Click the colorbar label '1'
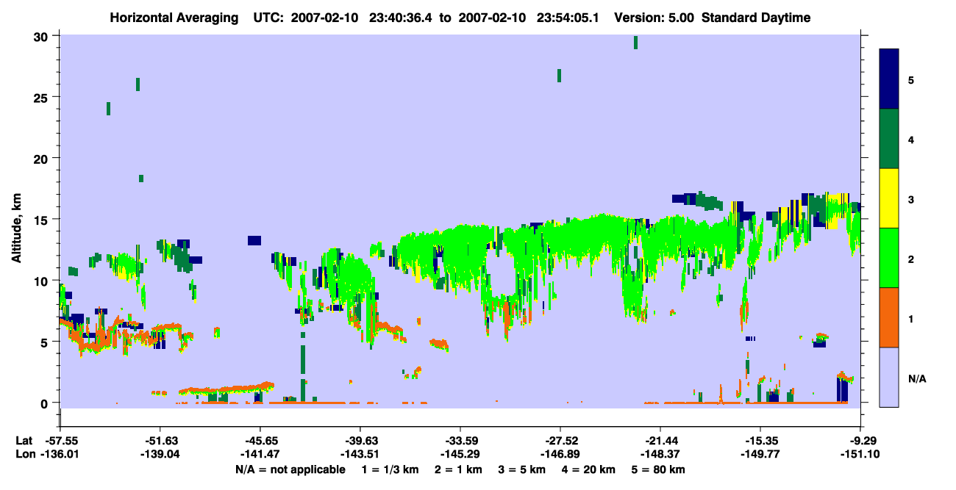 pos(911,320)
